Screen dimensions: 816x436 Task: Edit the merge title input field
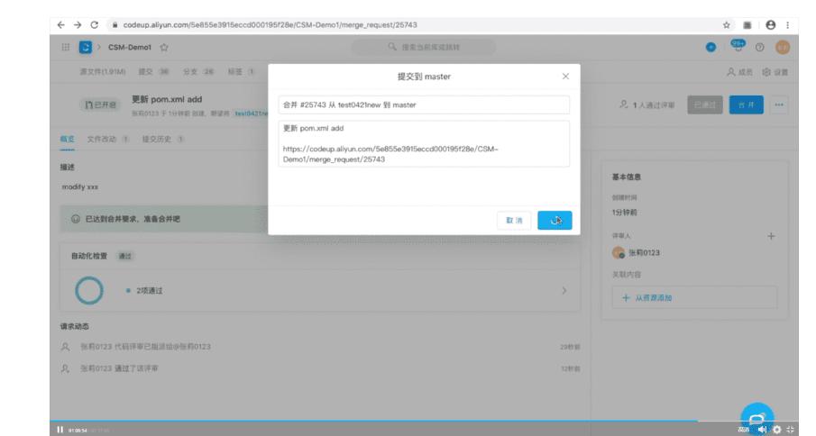(424, 105)
